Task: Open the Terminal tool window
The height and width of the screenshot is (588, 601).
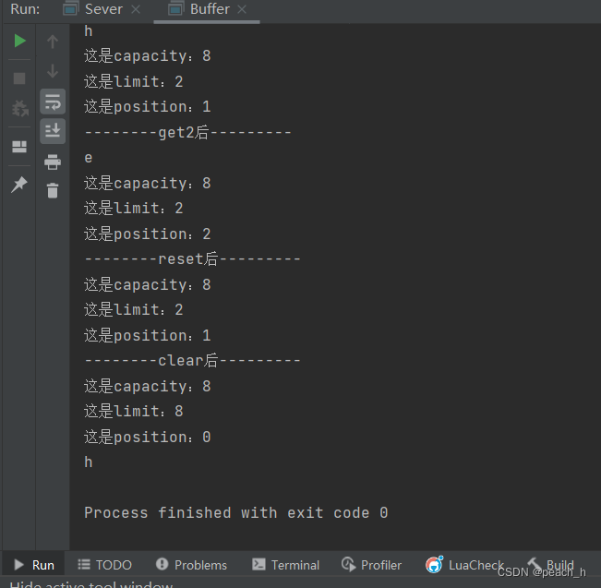Action: tap(285, 565)
